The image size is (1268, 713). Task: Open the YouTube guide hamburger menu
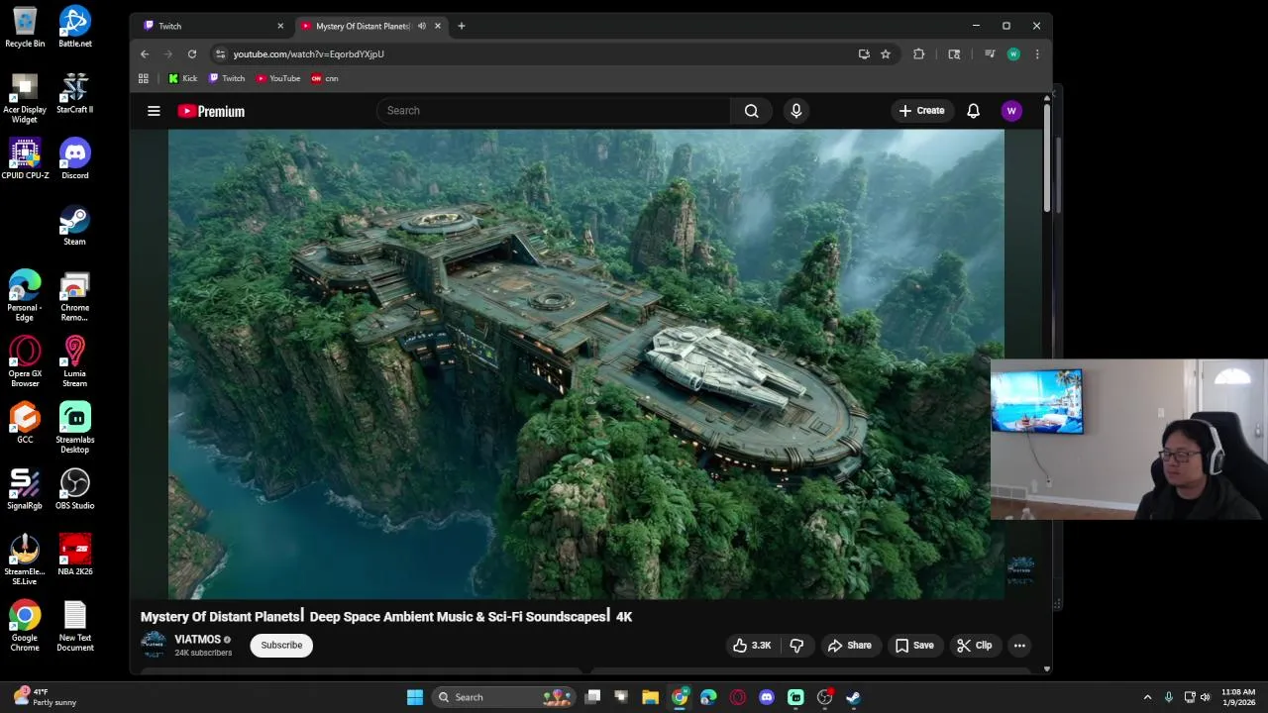(x=154, y=111)
